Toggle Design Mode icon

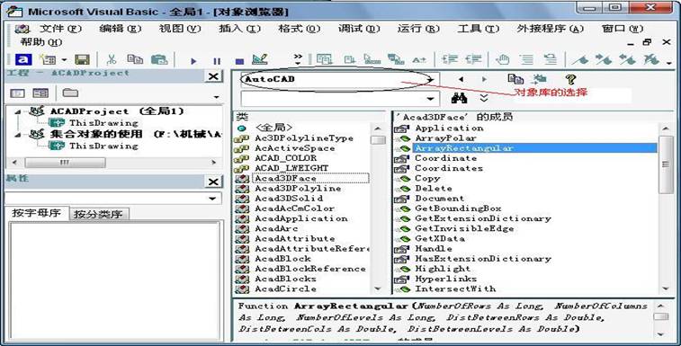(x=260, y=59)
